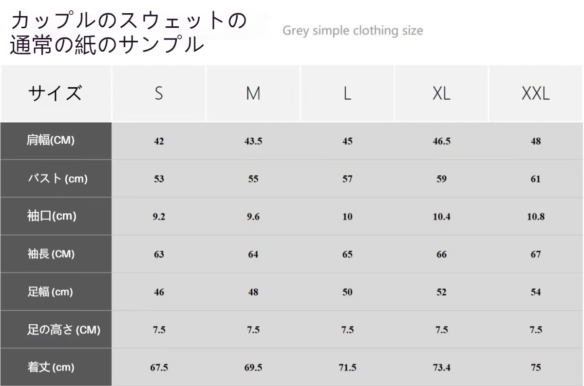Image resolution: width=584 pixels, height=386 pixels.
Task: Click the 43.5 shoulder width value
Action: [253, 142]
